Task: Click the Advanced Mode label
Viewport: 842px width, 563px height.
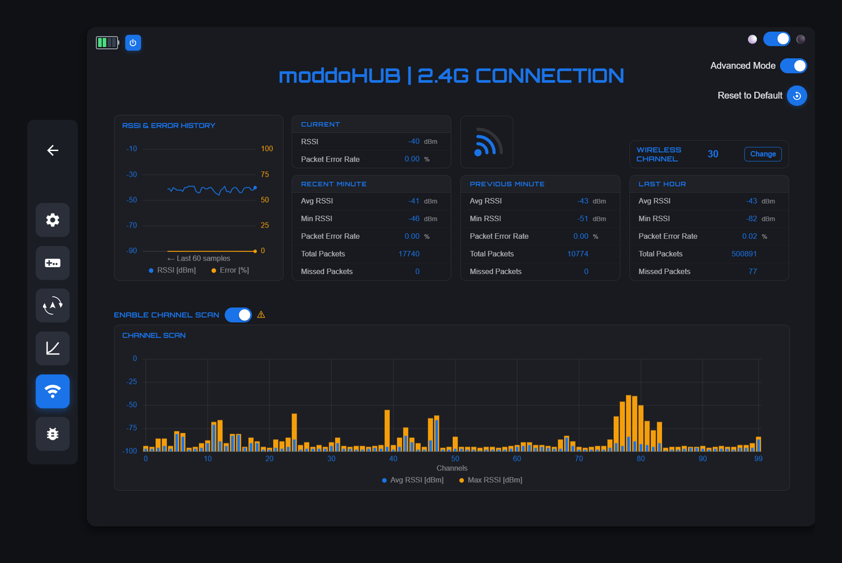Action: coord(743,66)
